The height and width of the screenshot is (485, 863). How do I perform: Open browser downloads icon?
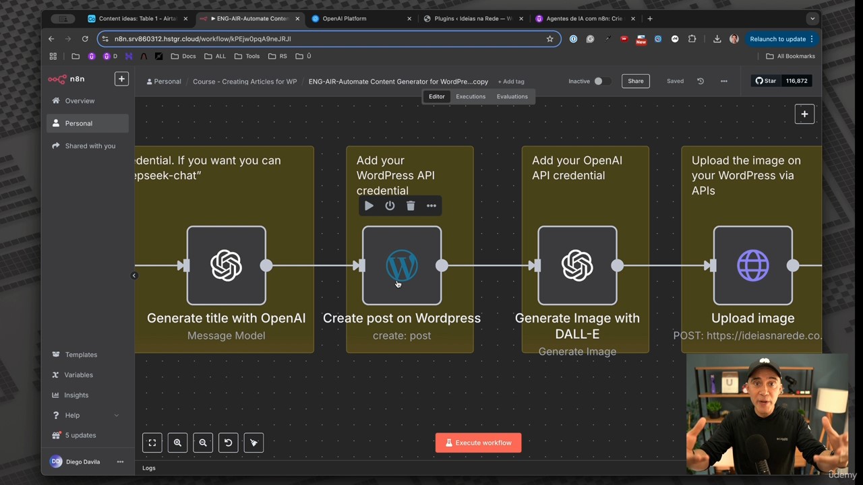coord(717,39)
